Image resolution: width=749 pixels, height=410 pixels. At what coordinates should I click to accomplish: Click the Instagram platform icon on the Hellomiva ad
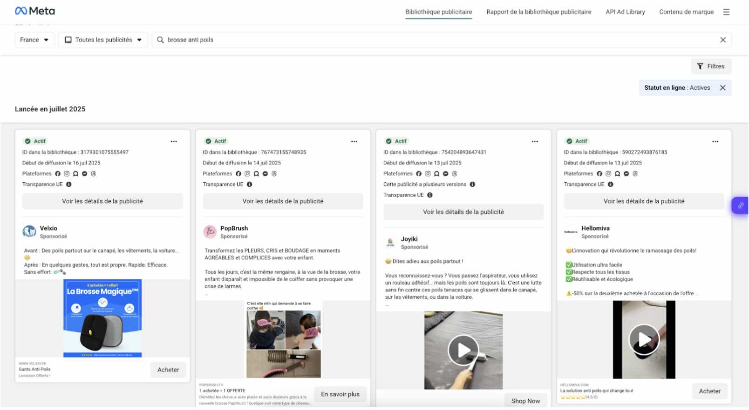click(x=608, y=174)
